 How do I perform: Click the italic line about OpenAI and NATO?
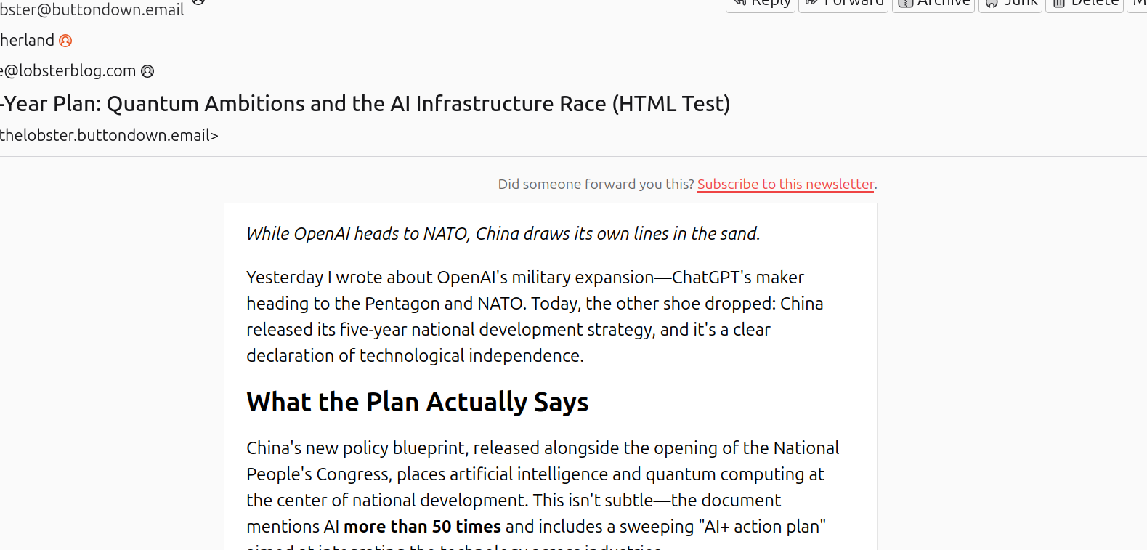(x=503, y=233)
